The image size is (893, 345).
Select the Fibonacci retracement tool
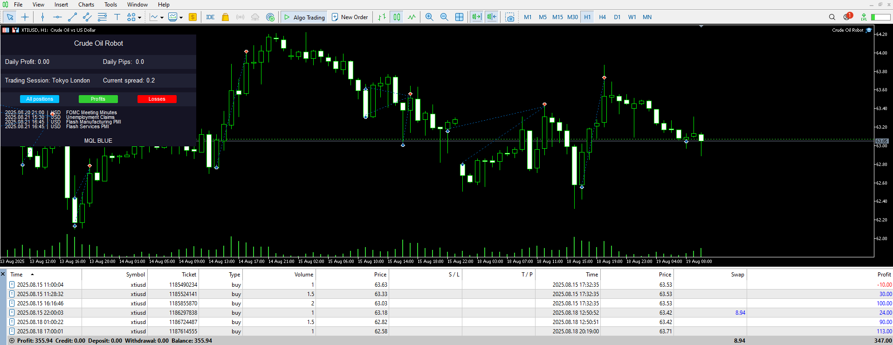[102, 17]
